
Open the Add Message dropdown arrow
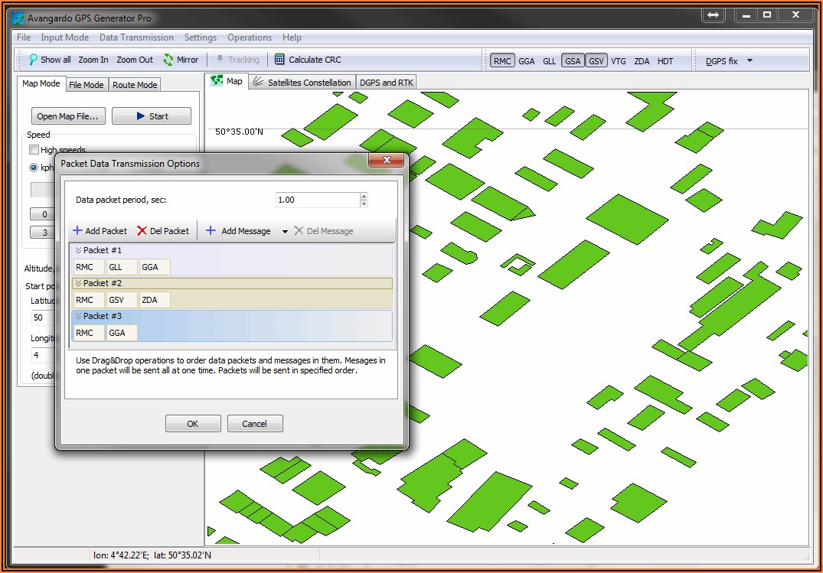pyautogui.click(x=285, y=232)
